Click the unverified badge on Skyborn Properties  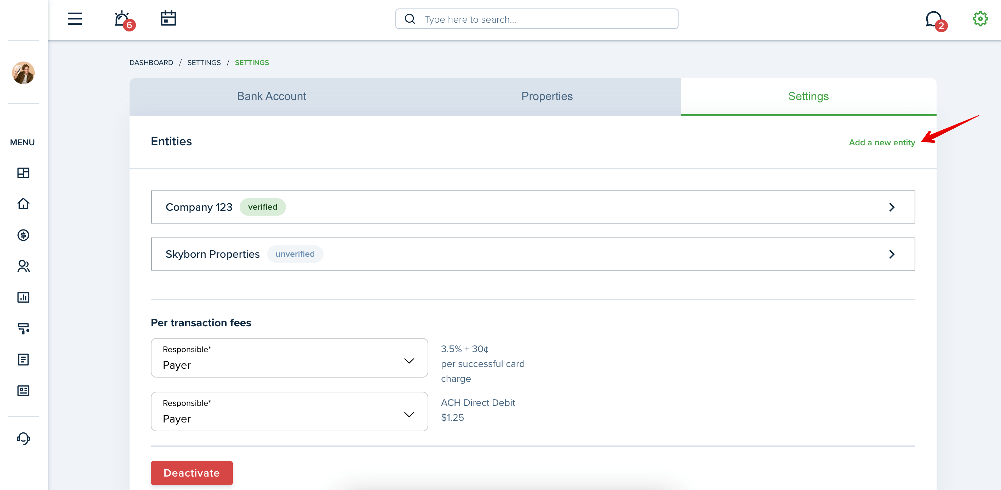(x=295, y=254)
